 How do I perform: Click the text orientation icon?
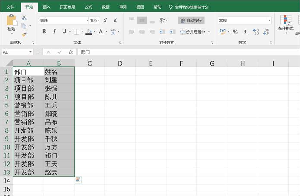(x=163, y=20)
